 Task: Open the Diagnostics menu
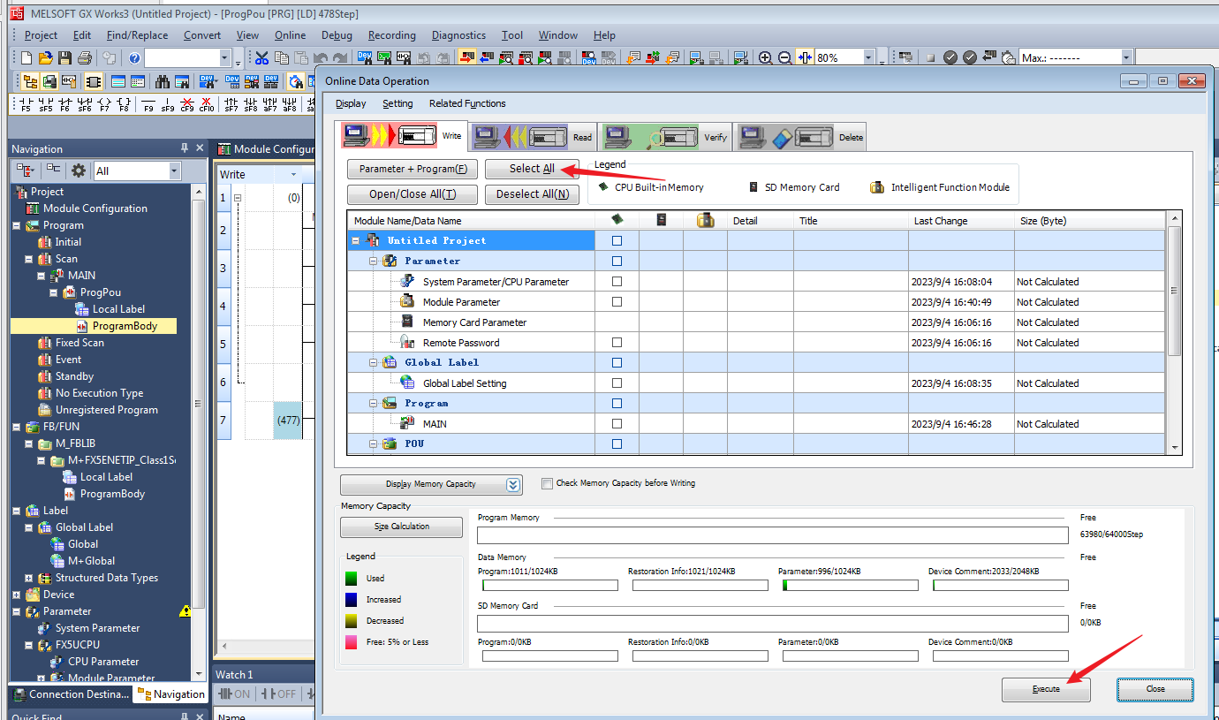click(458, 35)
